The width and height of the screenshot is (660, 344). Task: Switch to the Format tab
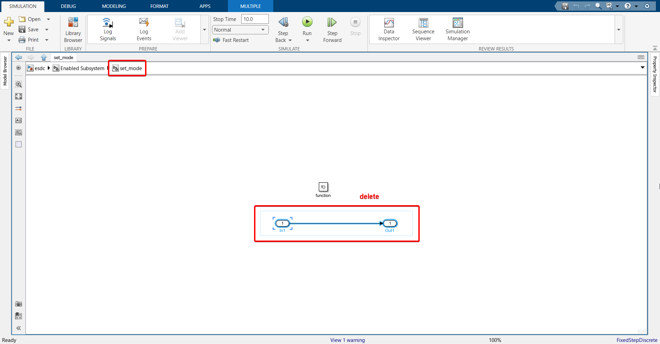click(x=159, y=6)
